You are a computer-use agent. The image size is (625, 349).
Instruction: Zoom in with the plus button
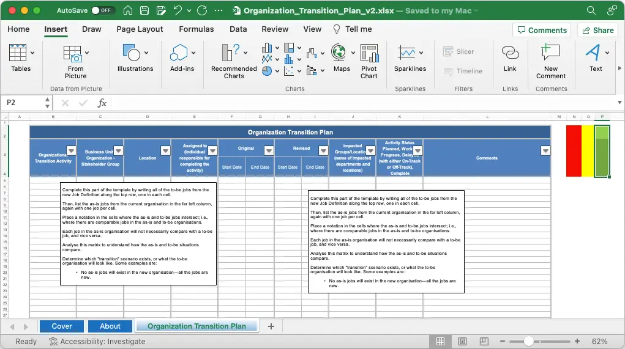[x=577, y=342]
